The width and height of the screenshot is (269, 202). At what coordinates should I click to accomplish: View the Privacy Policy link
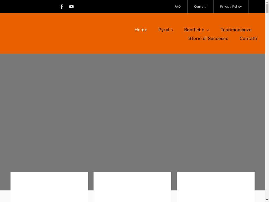click(x=231, y=7)
